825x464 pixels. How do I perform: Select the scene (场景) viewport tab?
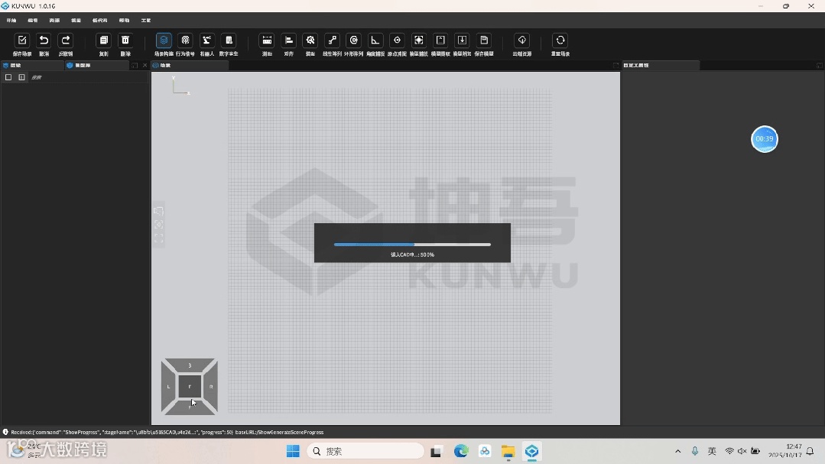tap(190, 65)
